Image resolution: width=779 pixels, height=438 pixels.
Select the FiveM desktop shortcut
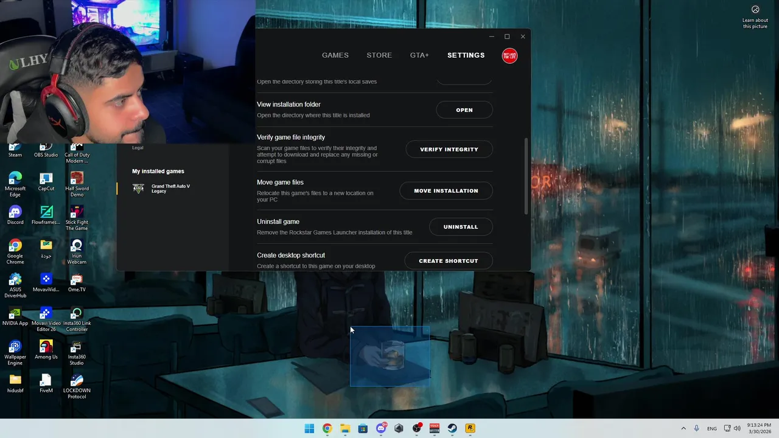[x=46, y=383]
